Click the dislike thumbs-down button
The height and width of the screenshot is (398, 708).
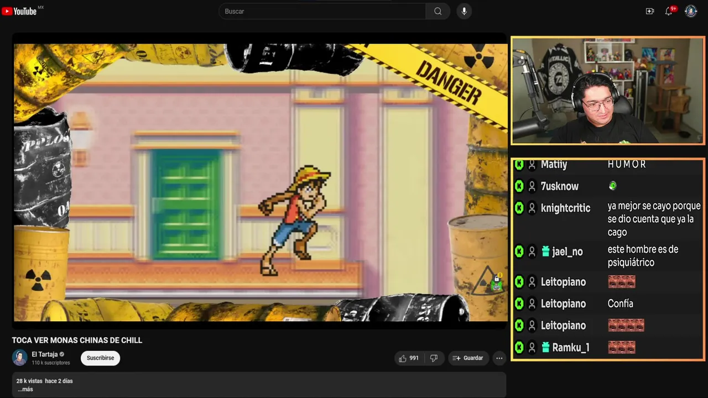click(x=434, y=358)
